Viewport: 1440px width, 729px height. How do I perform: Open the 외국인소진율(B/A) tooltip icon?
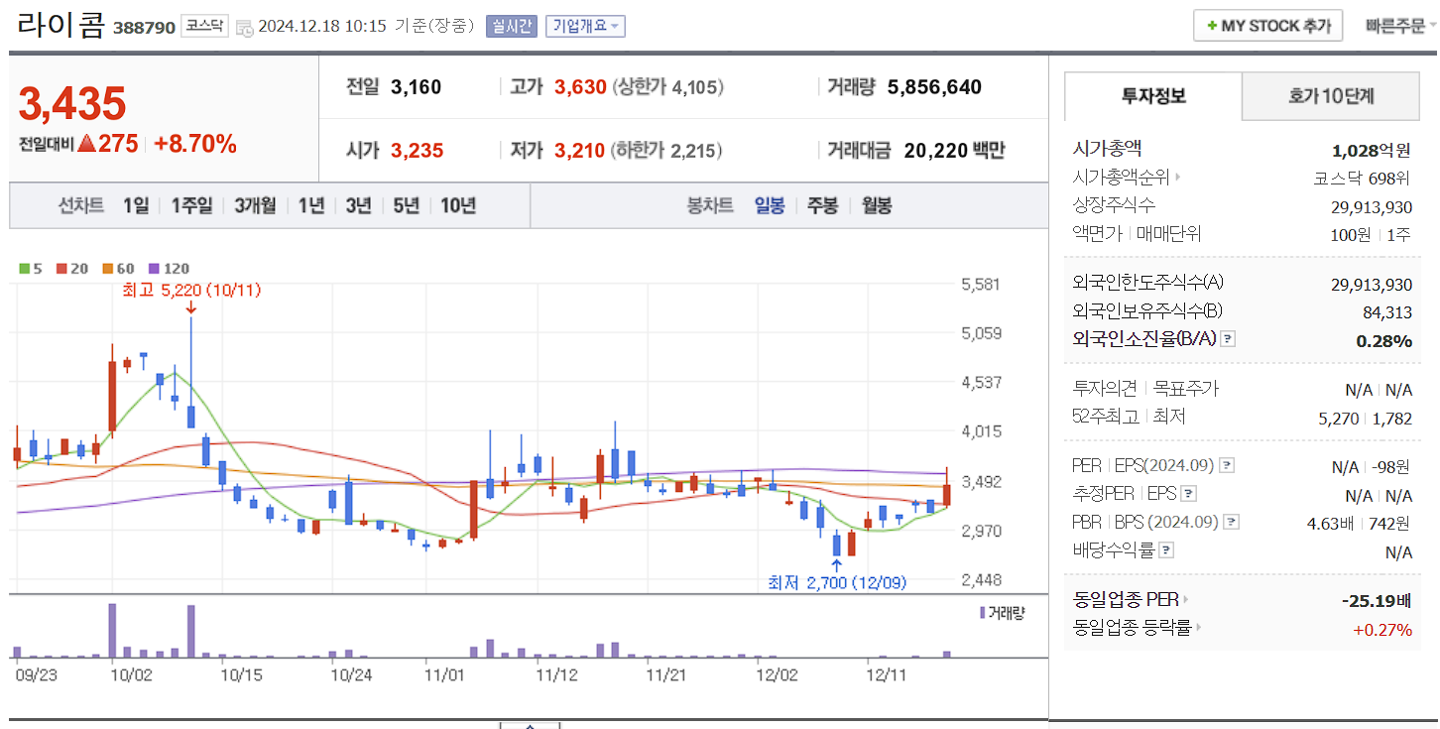point(1227,338)
